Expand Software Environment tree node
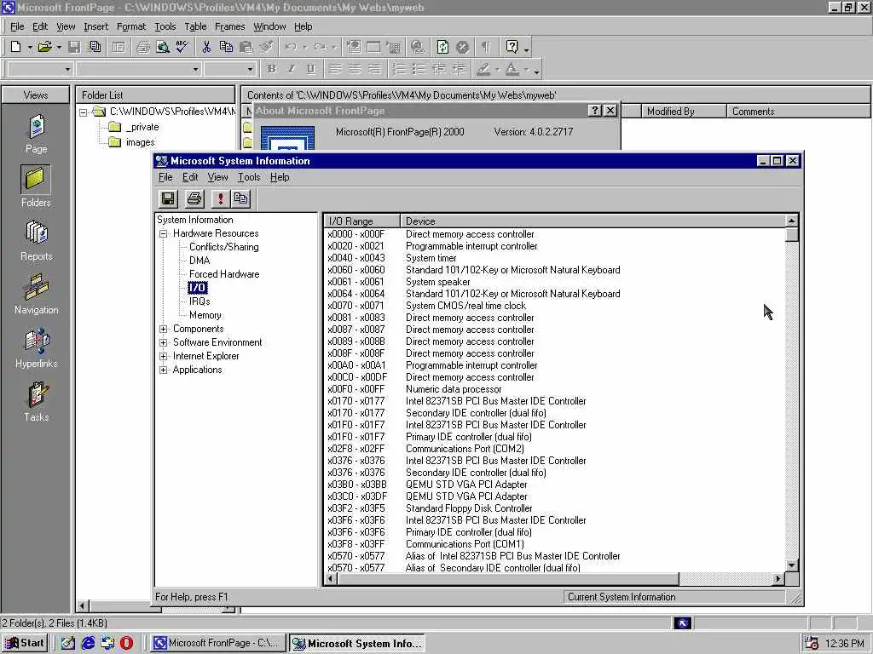Viewport: 873px width, 654px height. pyautogui.click(x=163, y=342)
